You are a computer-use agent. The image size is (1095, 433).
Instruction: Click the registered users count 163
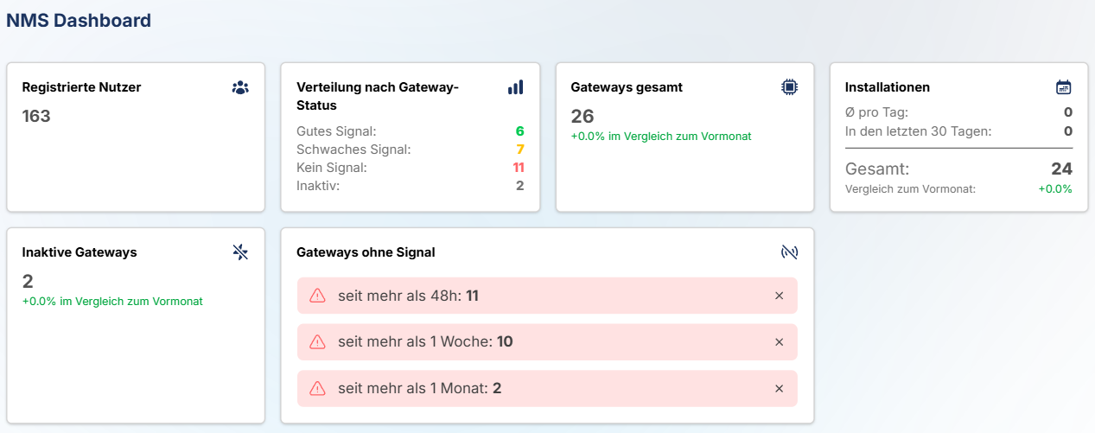pyautogui.click(x=36, y=116)
